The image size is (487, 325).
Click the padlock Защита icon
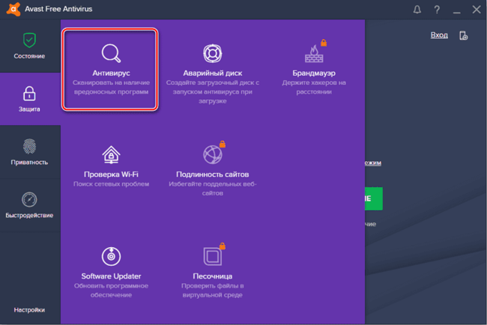coord(29,94)
